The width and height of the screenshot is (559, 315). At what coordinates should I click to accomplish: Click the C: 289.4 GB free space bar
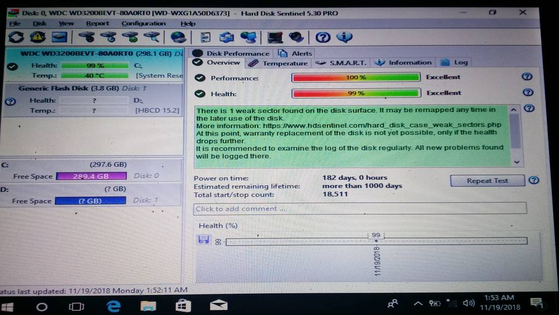[x=91, y=176]
